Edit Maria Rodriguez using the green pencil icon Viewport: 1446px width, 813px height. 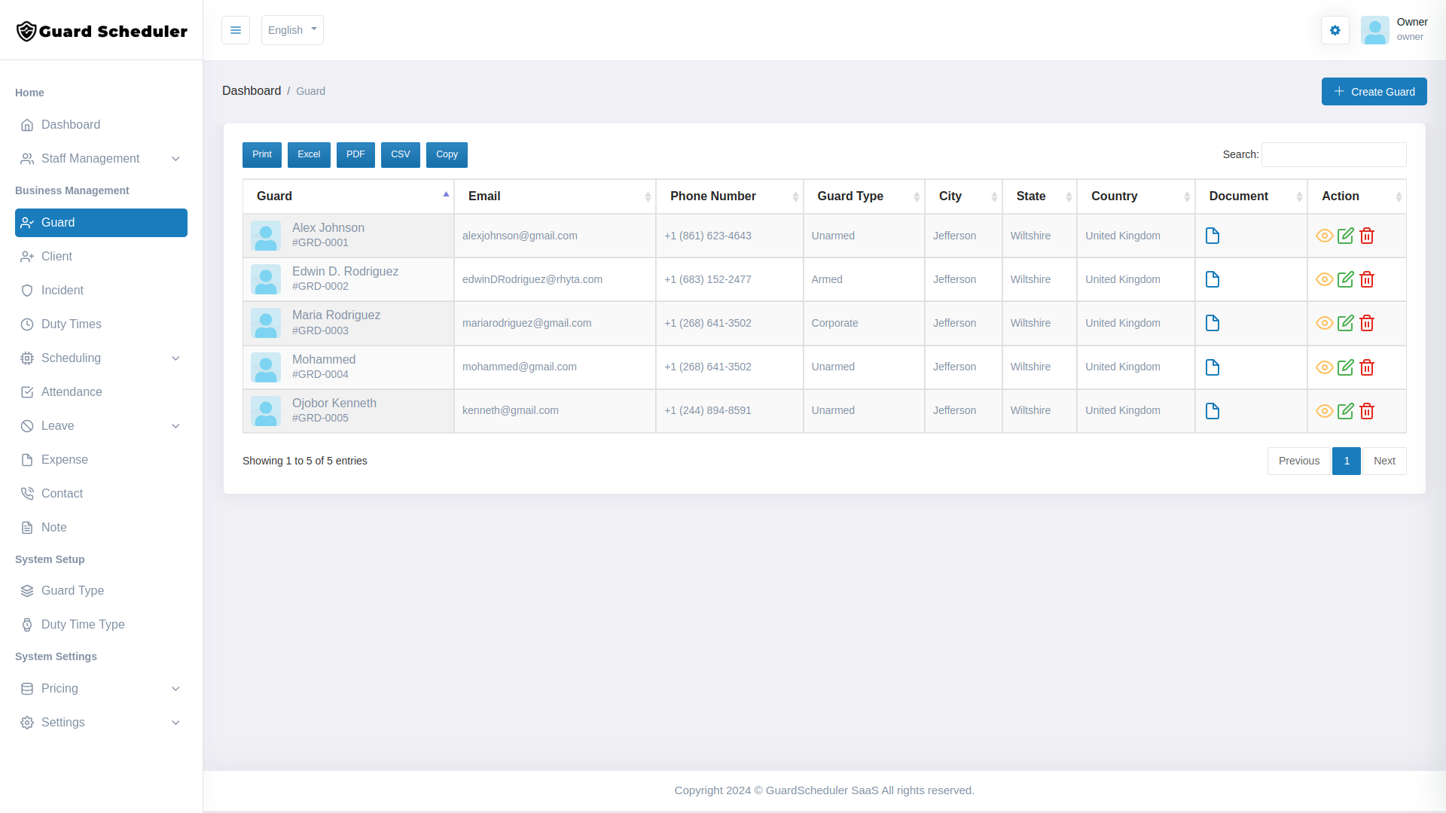(1347, 323)
